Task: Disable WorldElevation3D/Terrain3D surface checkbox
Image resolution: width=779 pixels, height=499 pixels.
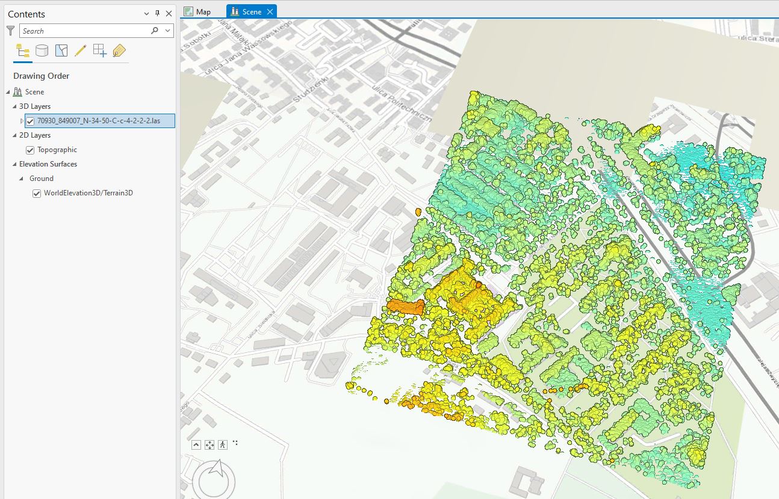Action: [37, 193]
